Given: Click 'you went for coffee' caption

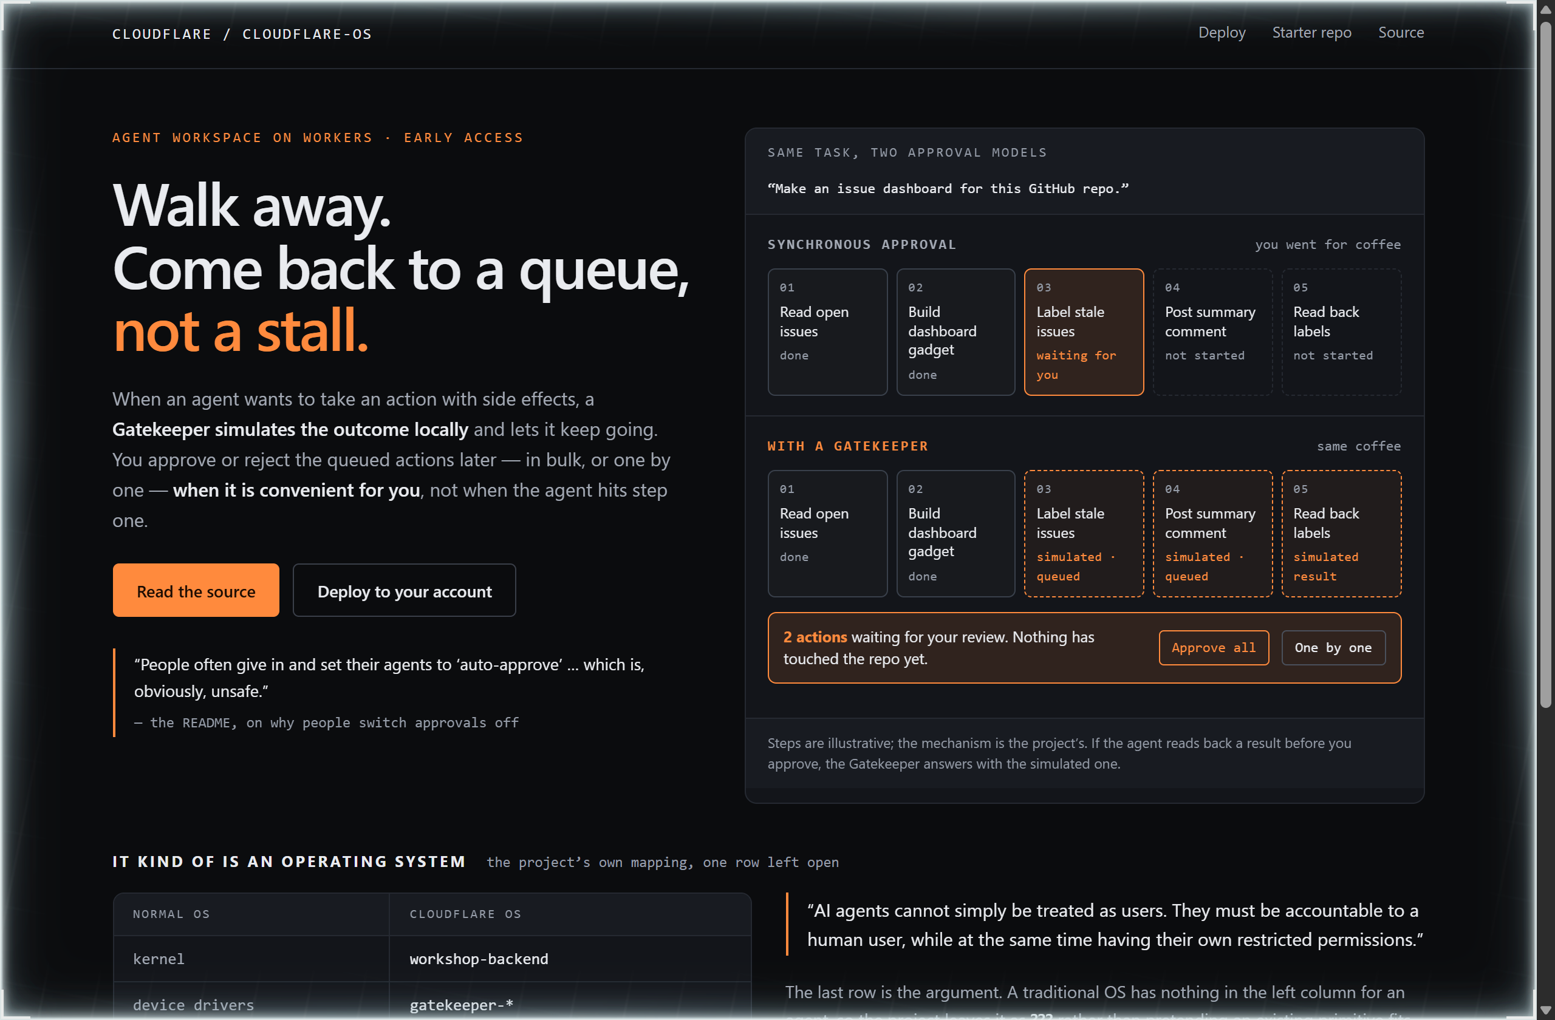Looking at the screenshot, I should point(1328,244).
